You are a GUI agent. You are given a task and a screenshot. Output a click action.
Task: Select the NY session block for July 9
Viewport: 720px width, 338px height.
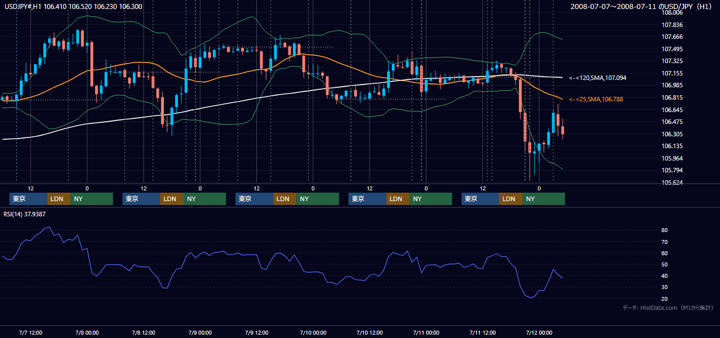click(x=318, y=199)
